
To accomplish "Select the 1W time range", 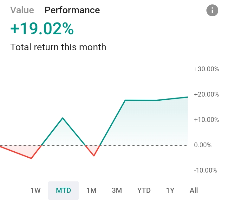I will [36, 191].
